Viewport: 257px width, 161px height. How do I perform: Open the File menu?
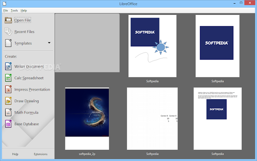(x=6, y=10)
